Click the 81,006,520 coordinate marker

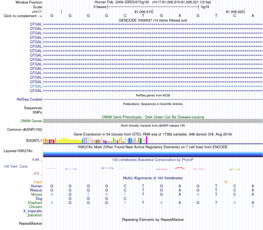coord(235,12)
